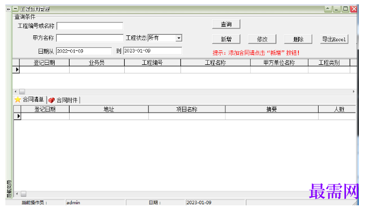
Task: Open the 导航图 side navigation panel
Action: [9, 189]
